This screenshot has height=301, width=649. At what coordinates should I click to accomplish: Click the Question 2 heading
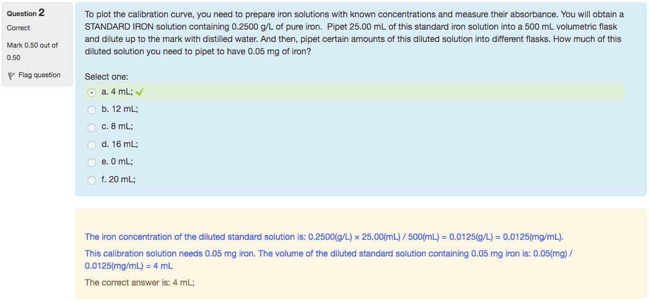(25, 13)
